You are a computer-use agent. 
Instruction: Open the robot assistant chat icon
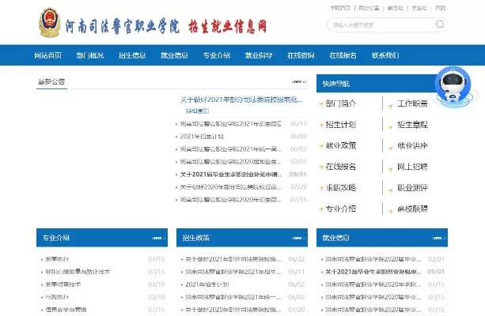click(x=453, y=85)
